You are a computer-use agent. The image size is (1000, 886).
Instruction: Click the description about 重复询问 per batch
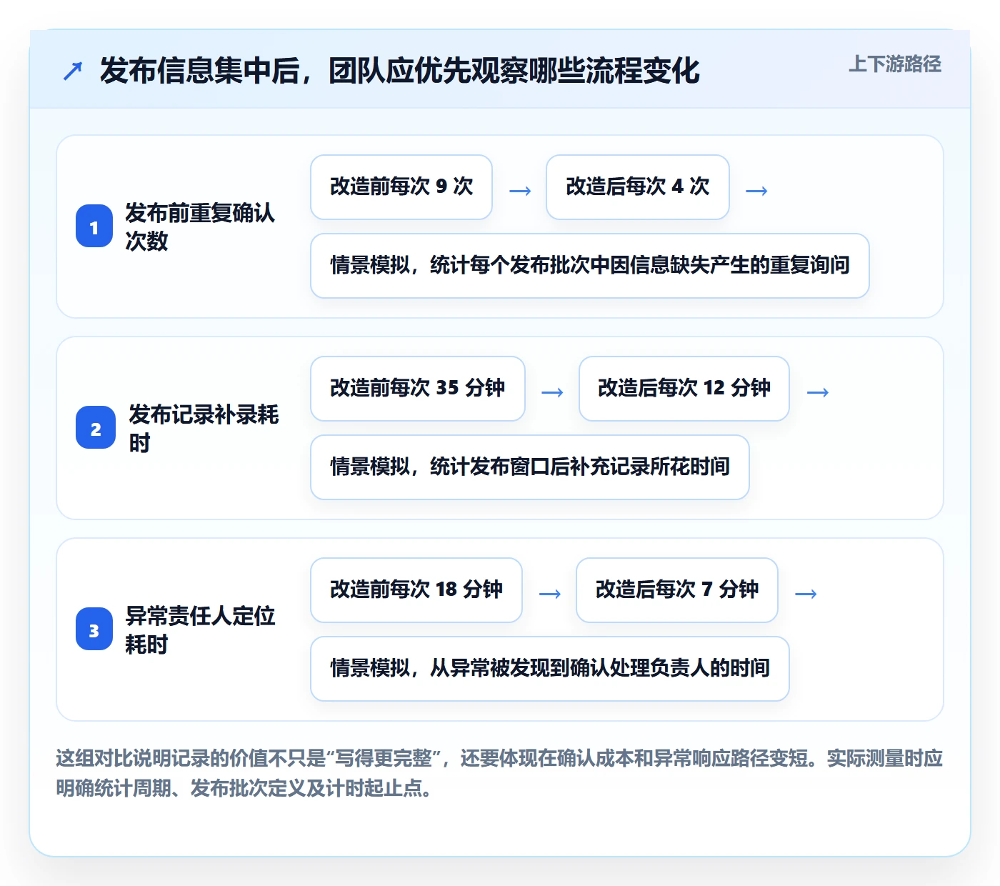(x=590, y=266)
